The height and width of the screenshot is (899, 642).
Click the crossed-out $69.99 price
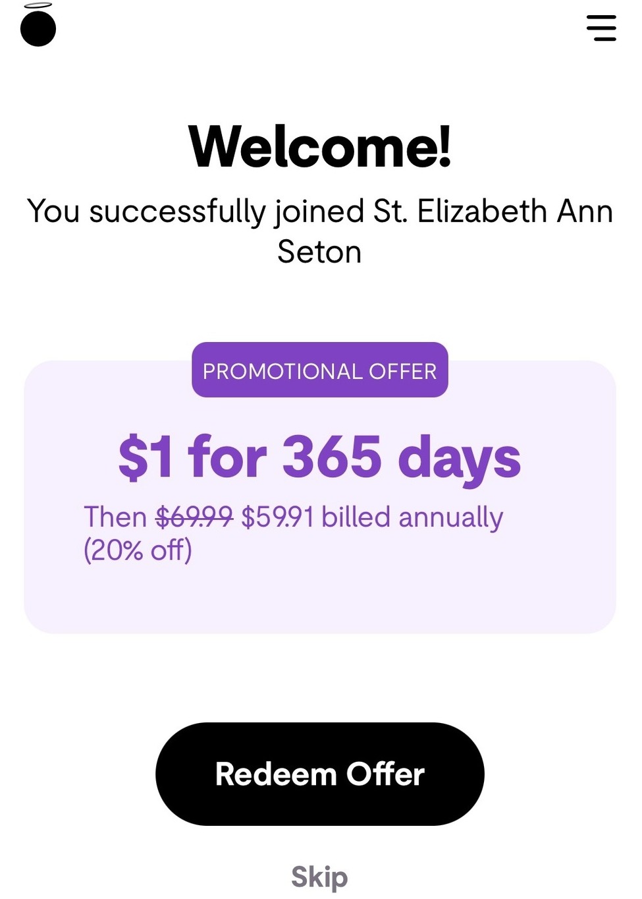coord(194,517)
